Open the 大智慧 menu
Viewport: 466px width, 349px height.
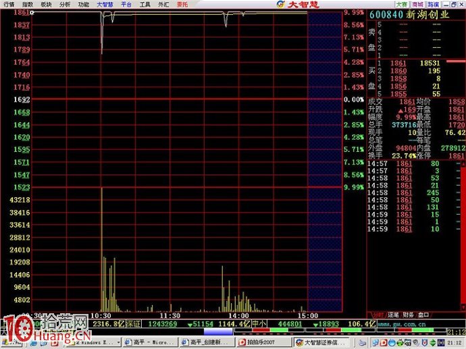pos(105,4)
